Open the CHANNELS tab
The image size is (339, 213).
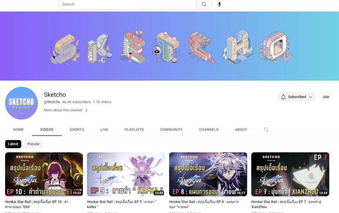click(x=209, y=130)
